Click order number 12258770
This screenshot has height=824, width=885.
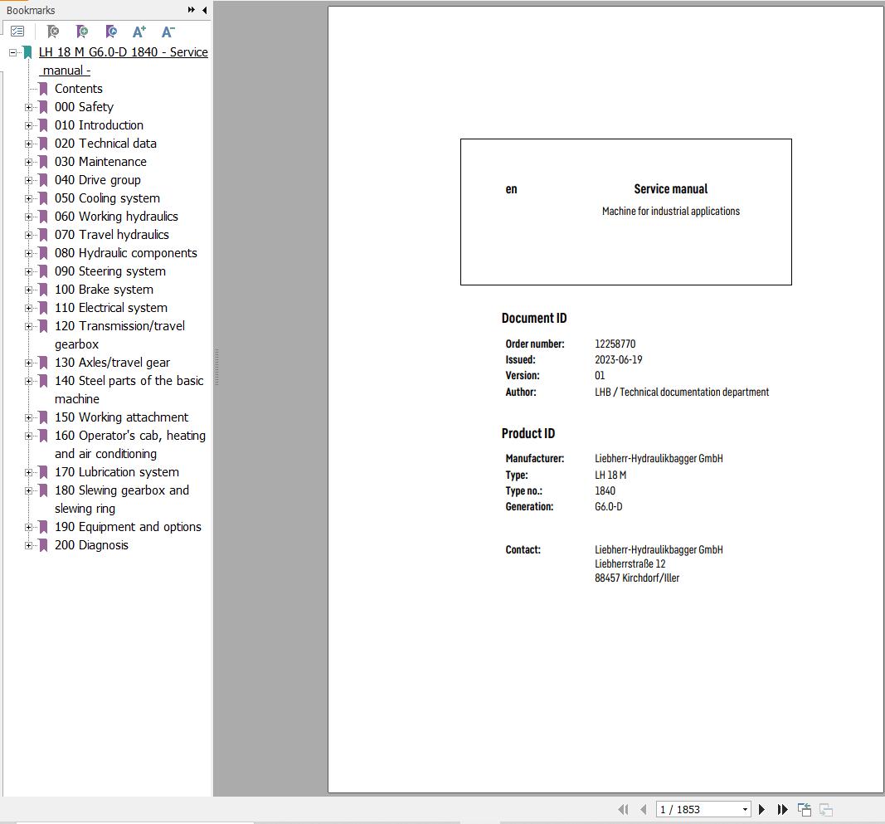click(x=615, y=344)
